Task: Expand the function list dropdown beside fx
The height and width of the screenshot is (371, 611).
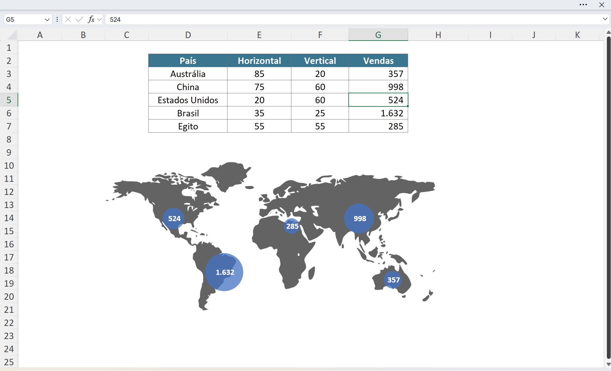Action: pyautogui.click(x=100, y=19)
